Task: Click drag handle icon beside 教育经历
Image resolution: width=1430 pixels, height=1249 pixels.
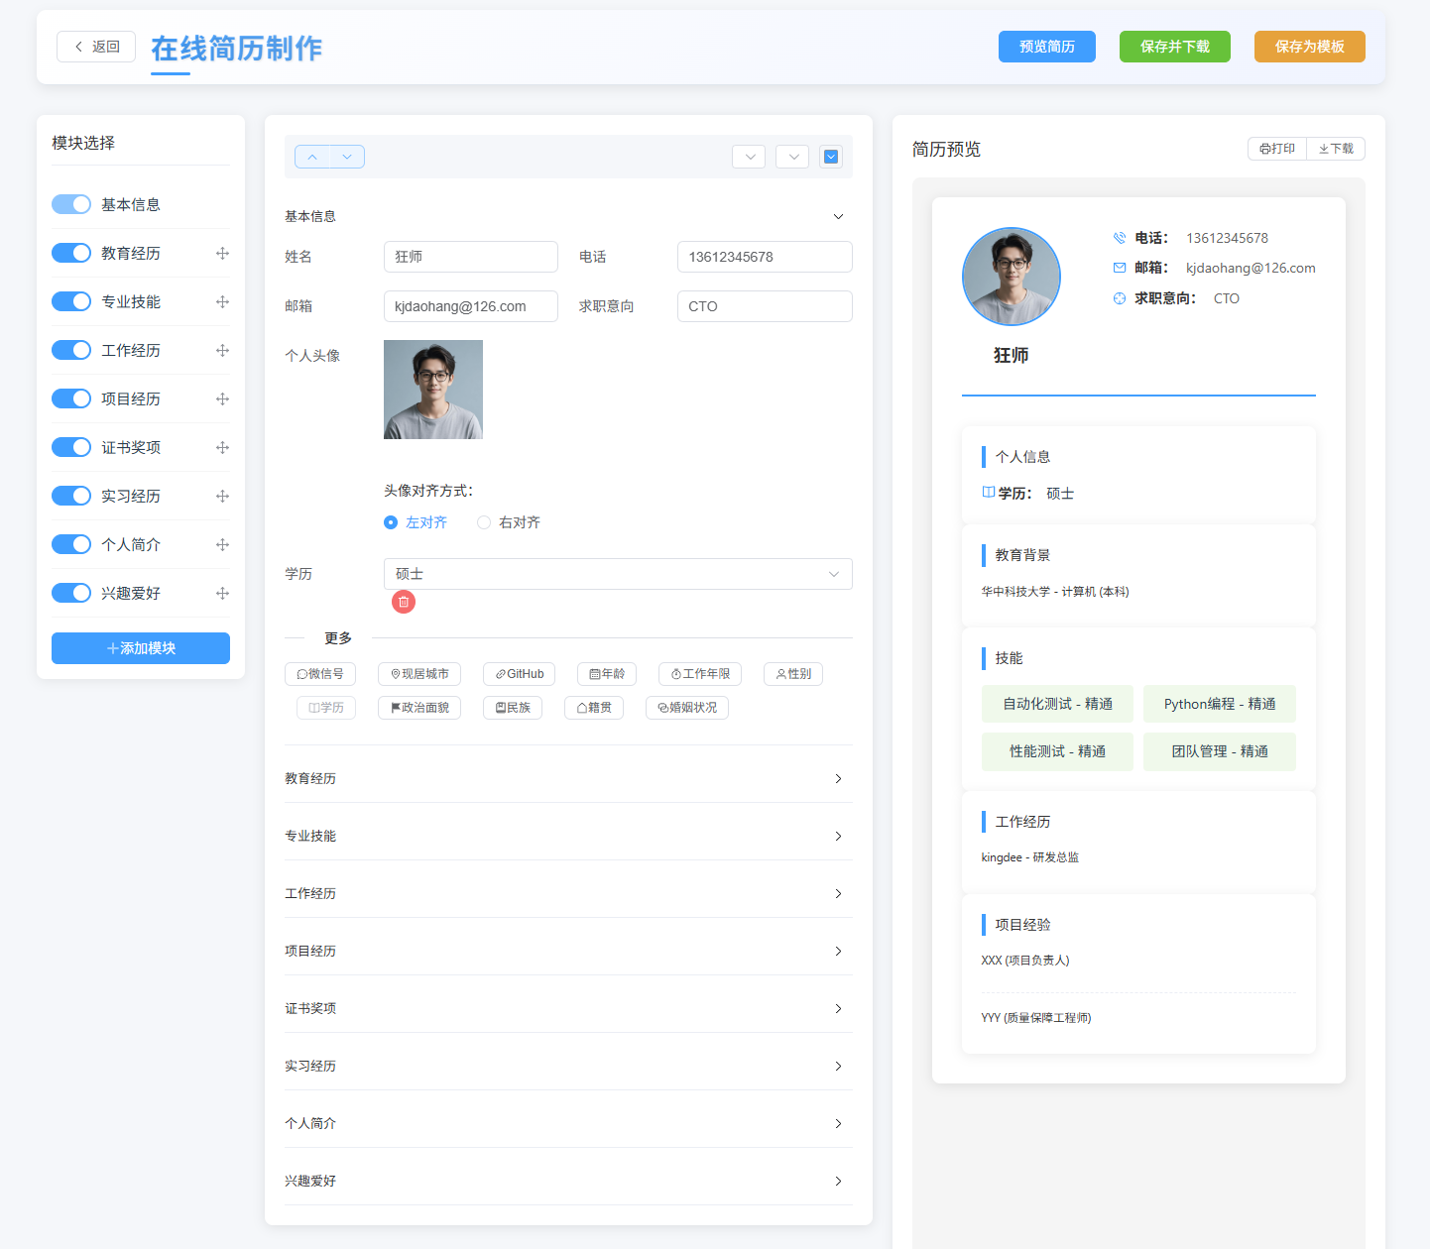Action: [222, 254]
